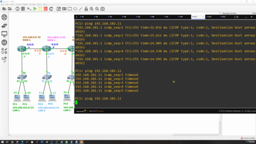
Task: Select router R1 in topology
Action: click(x=22, y=48)
